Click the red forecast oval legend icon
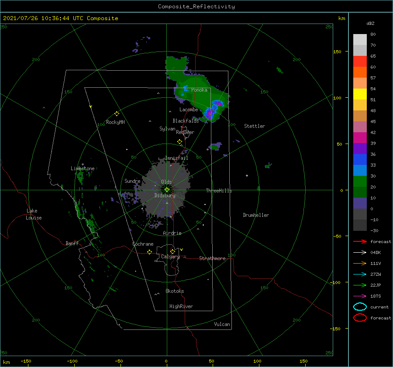The width and height of the screenshot is (393, 367). (360, 318)
